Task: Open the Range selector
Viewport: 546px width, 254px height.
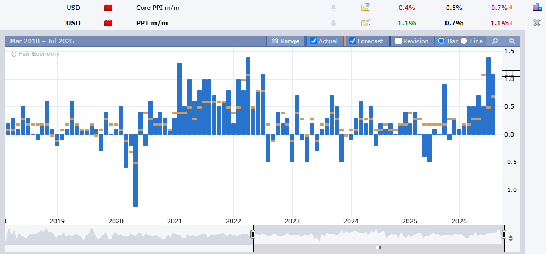Action: coord(286,41)
